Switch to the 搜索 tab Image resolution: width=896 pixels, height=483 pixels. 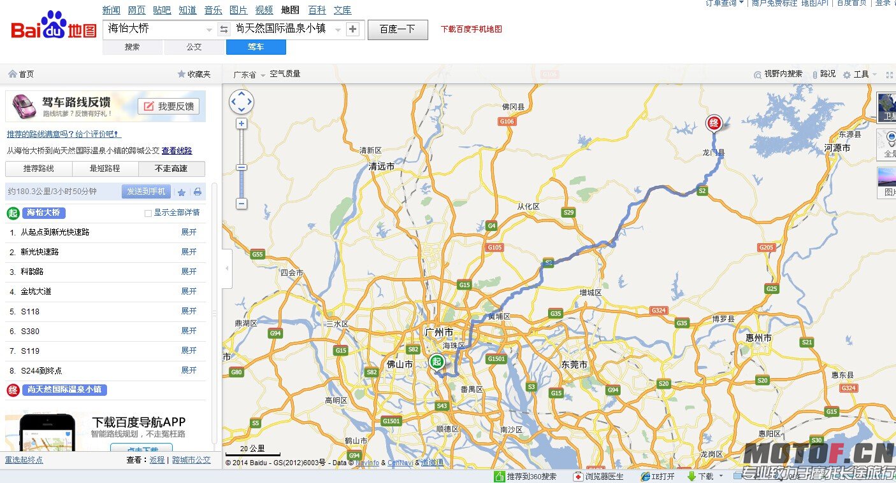coord(133,47)
